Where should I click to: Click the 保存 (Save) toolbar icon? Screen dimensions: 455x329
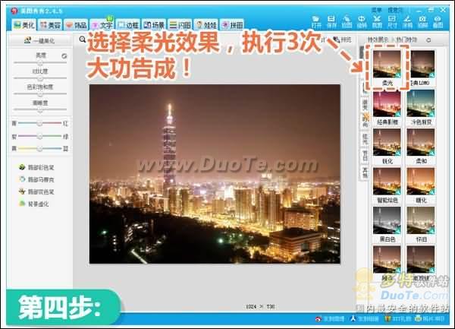tap(332, 21)
